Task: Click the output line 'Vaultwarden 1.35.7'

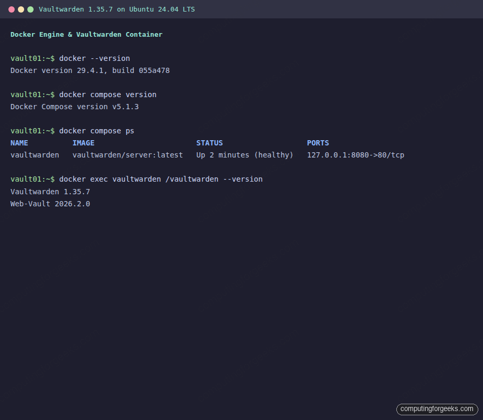Action: coord(50,192)
